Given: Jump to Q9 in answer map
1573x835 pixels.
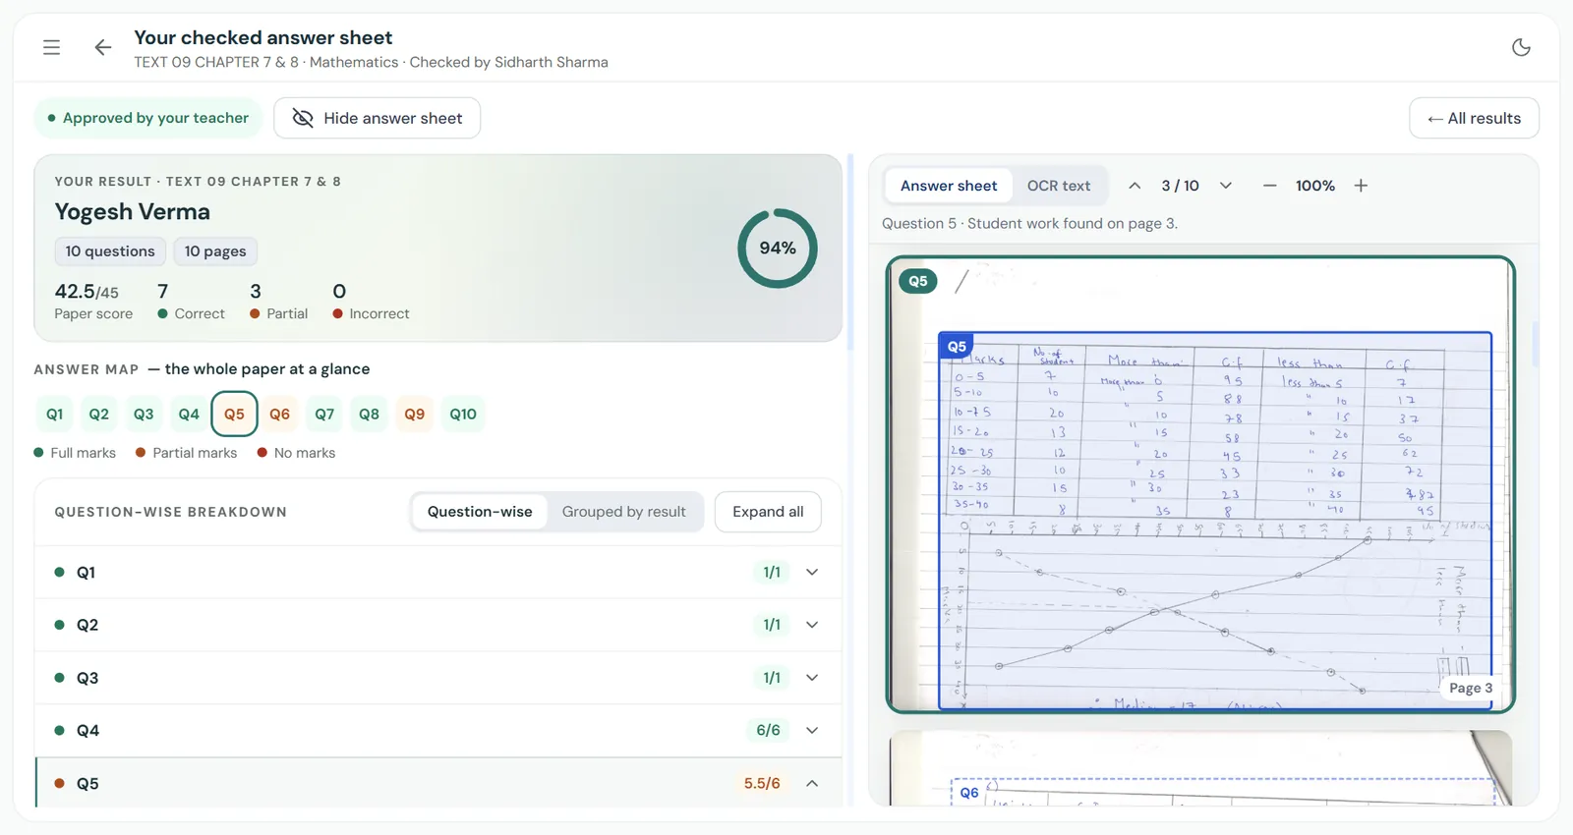Looking at the screenshot, I should pos(415,414).
